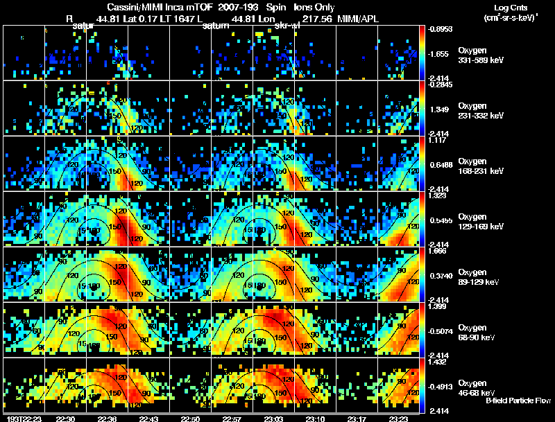Click the '193T22:23' time axis label
The width and height of the screenshot is (555, 422).
pos(24,419)
